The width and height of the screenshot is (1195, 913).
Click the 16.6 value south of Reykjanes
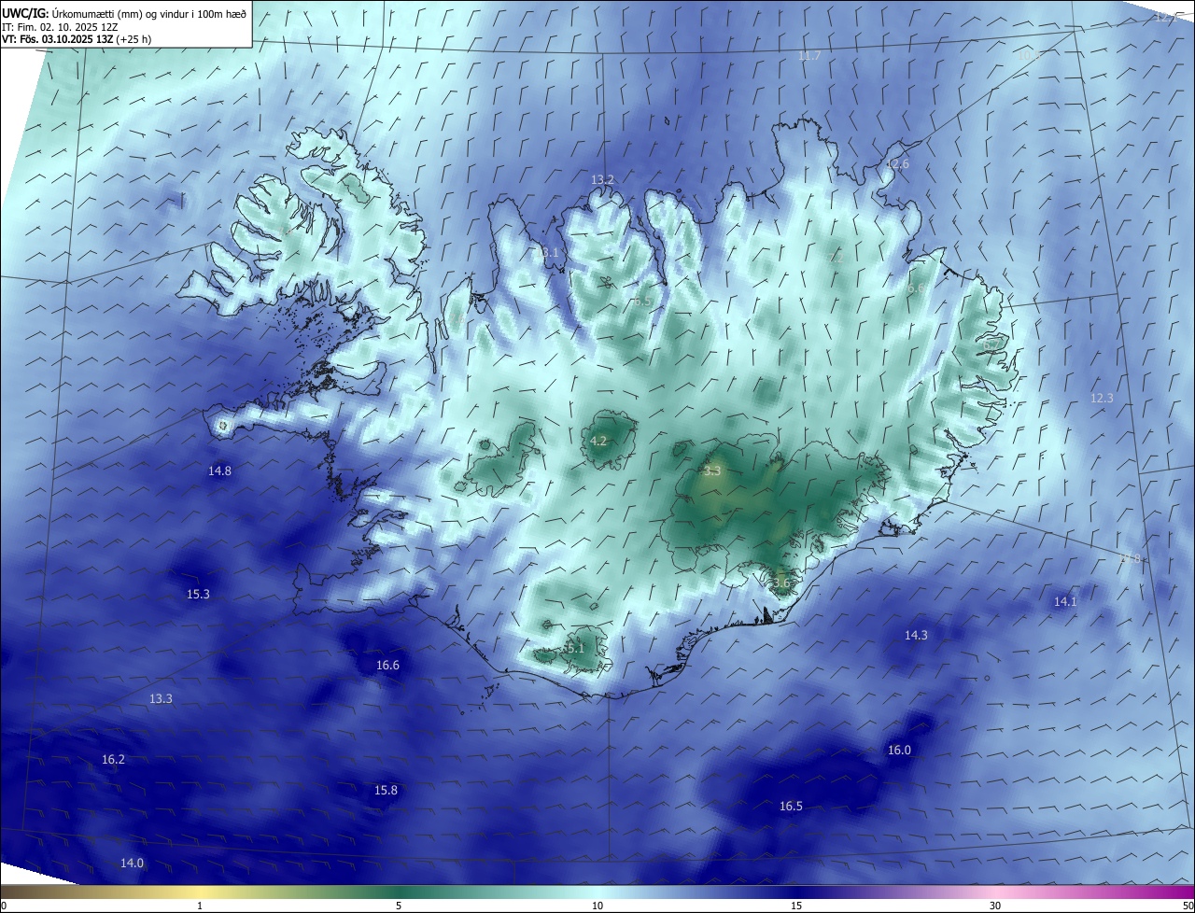click(x=387, y=666)
